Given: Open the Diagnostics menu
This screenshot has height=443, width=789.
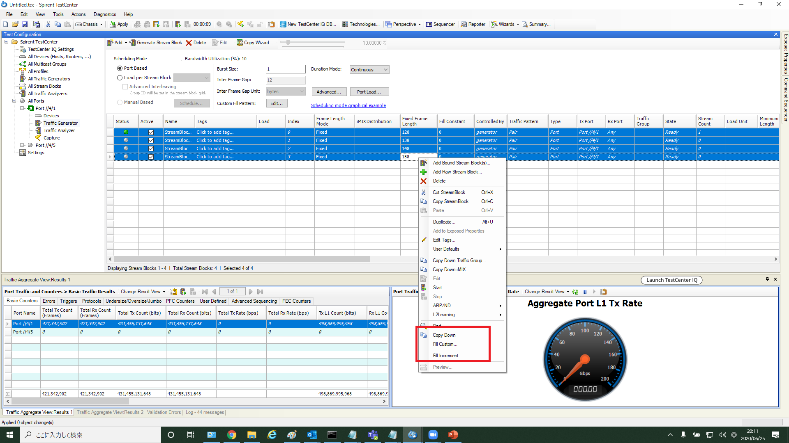Looking at the screenshot, I should click(x=105, y=14).
